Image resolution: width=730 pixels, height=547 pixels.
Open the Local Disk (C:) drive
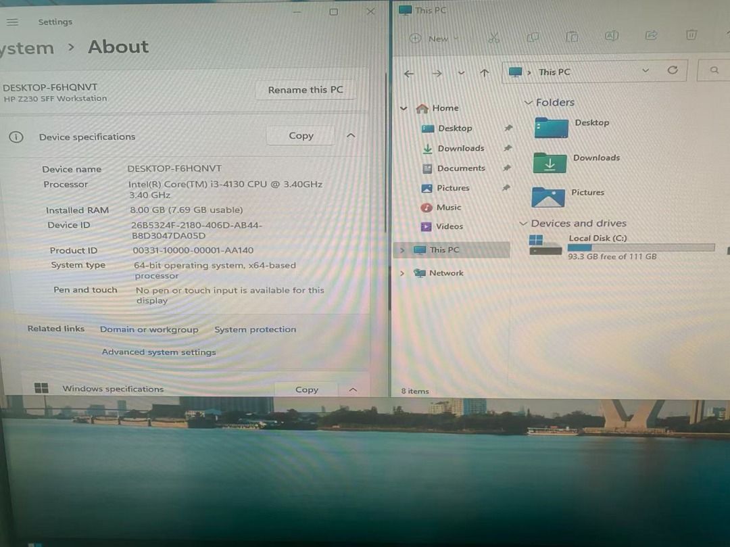(x=622, y=247)
